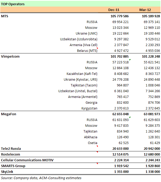Select the MegaFon operator row label
Viewport: 161px width, 182px height.
coord(9,114)
